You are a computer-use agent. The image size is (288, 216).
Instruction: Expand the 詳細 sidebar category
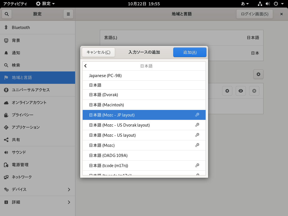coord(69,202)
